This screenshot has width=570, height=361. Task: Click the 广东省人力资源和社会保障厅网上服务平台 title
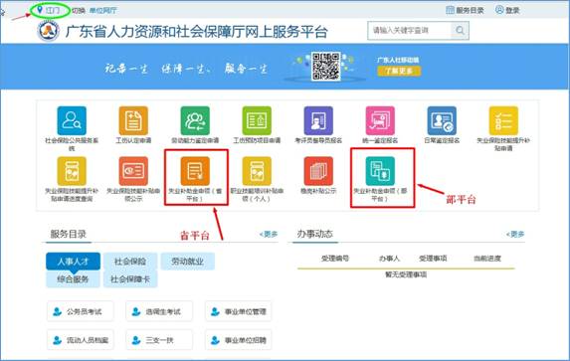coord(197,32)
